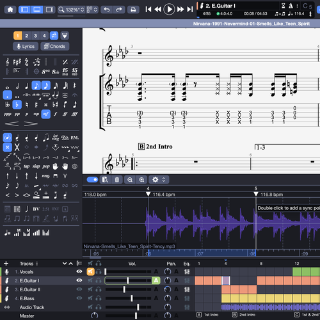Screen dimensions: 320x320
Task: Start playback with the Play button
Action: pyautogui.click(x=169, y=9)
